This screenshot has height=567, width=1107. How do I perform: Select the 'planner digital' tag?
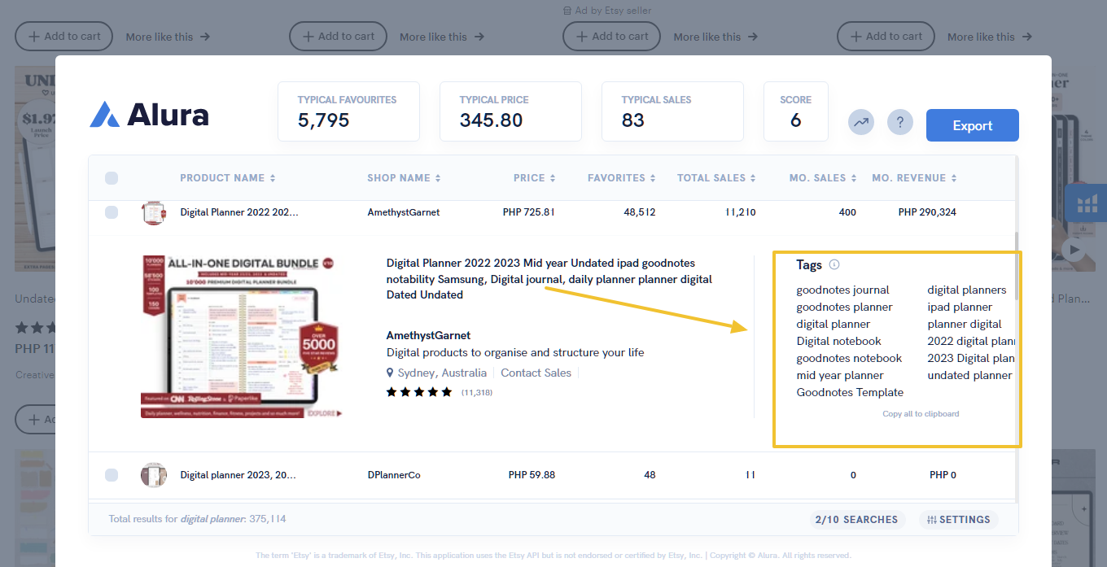965,324
